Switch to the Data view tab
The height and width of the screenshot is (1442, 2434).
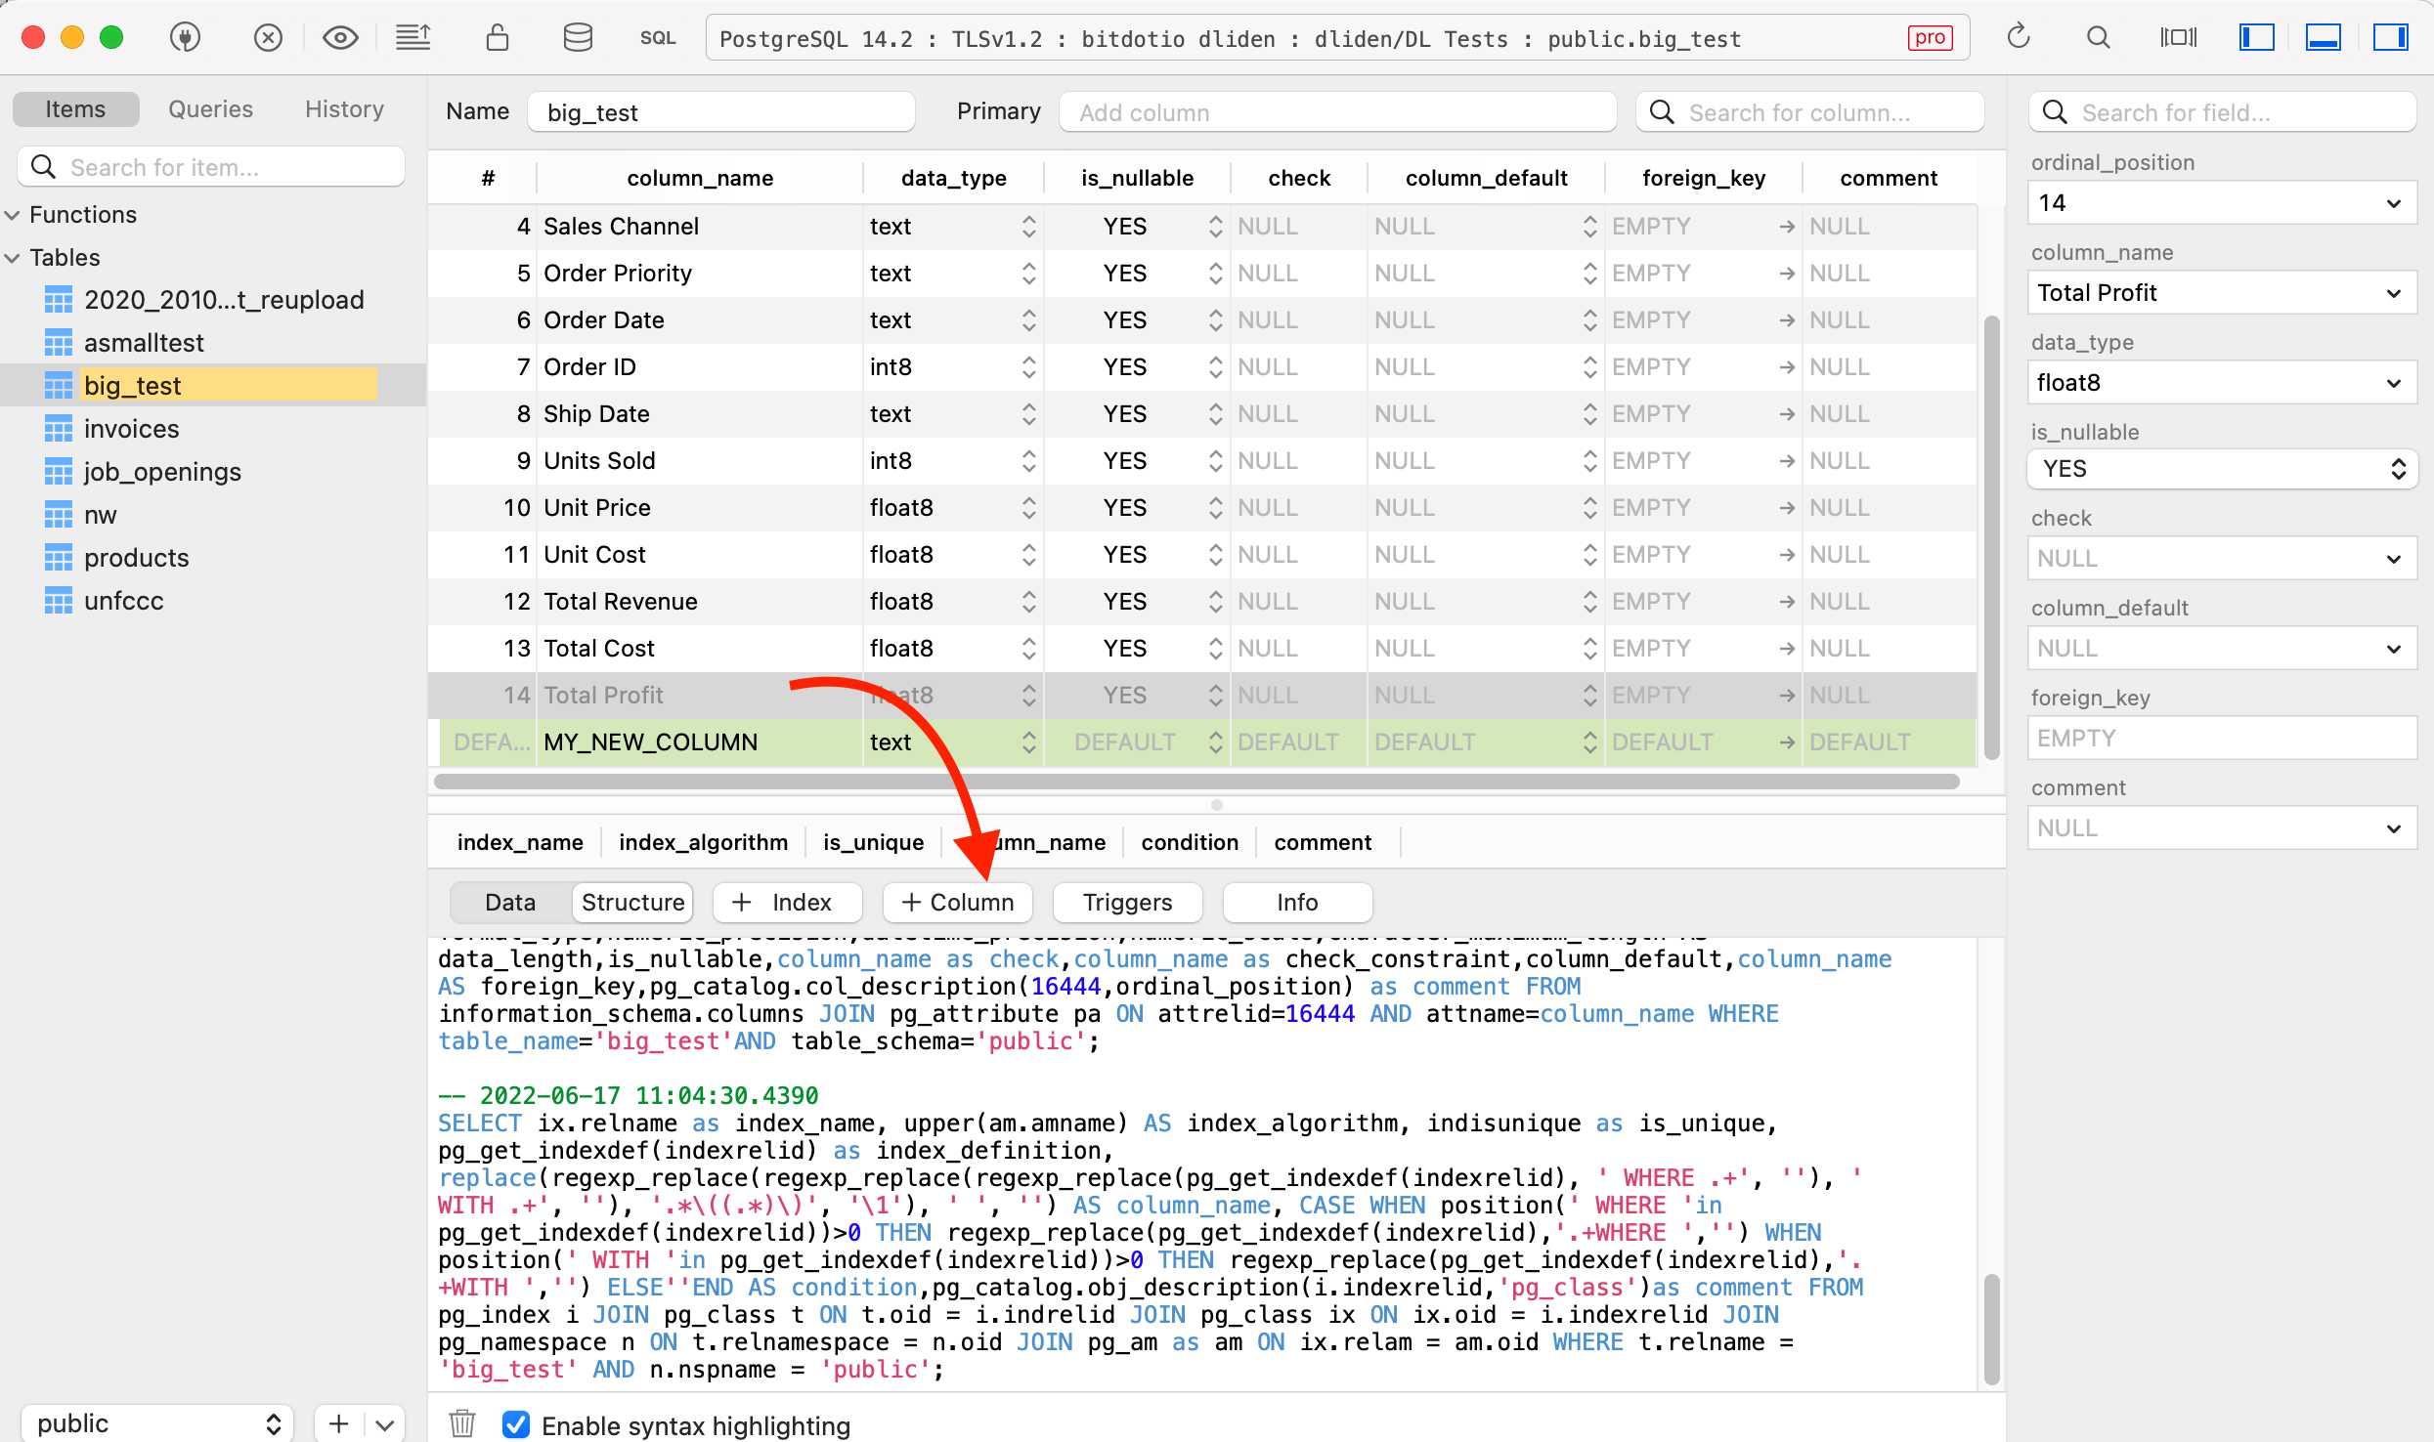tap(510, 903)
